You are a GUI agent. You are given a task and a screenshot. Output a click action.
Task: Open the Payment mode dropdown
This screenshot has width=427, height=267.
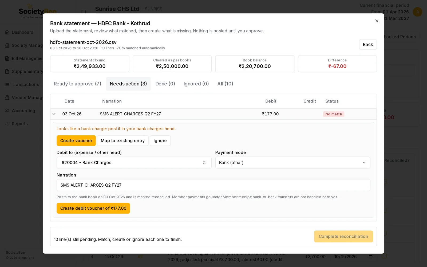click(x=293, y=163)
